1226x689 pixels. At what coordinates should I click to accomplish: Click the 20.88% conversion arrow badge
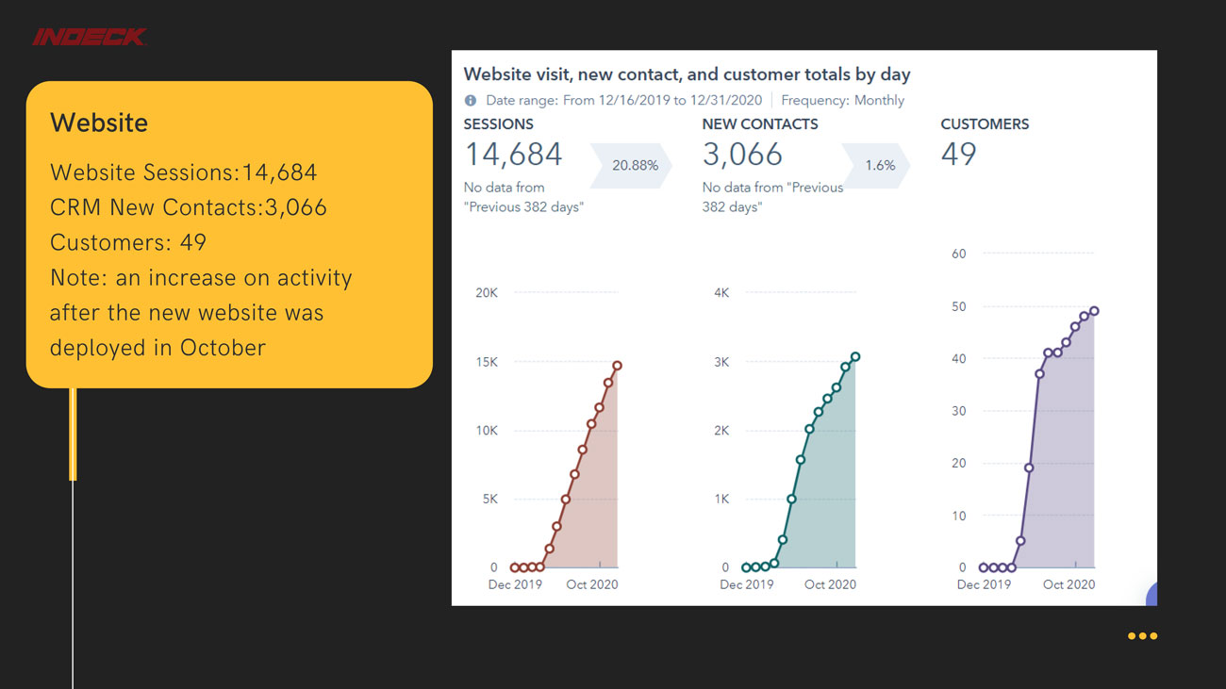point(632,165)
